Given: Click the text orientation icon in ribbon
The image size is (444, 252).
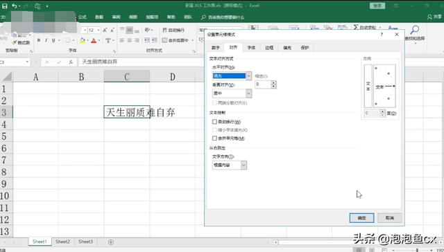Looking at the screenshot, I should pyautogui.click(x=147, y=30).
